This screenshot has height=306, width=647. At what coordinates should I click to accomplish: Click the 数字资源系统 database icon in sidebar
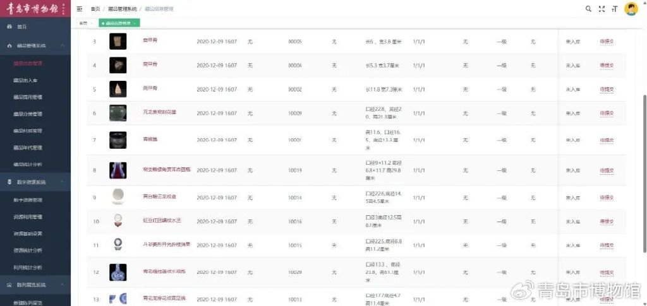9,182
